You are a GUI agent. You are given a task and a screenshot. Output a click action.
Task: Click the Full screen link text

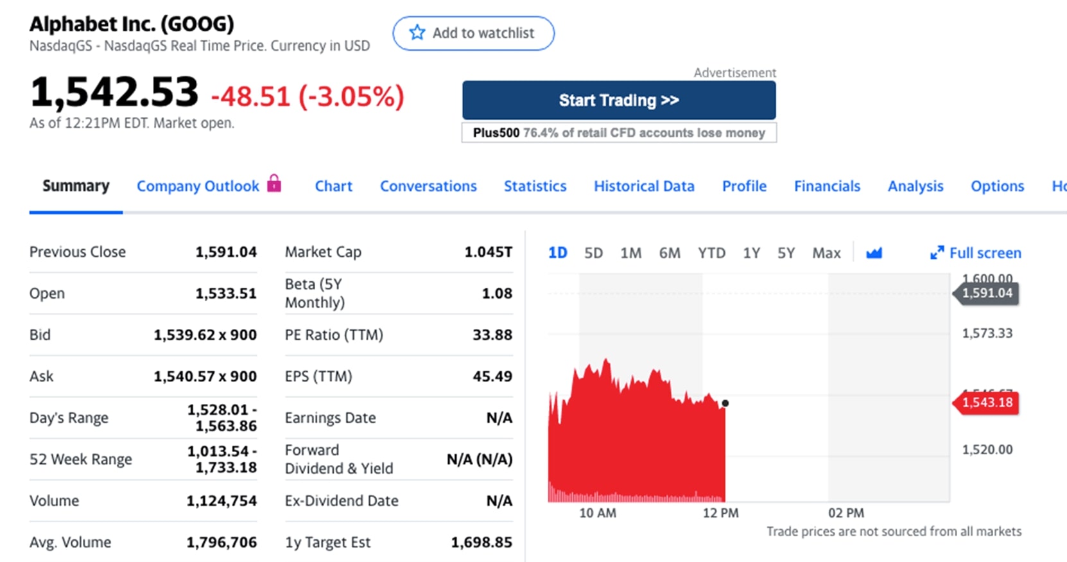coord(985,253)
